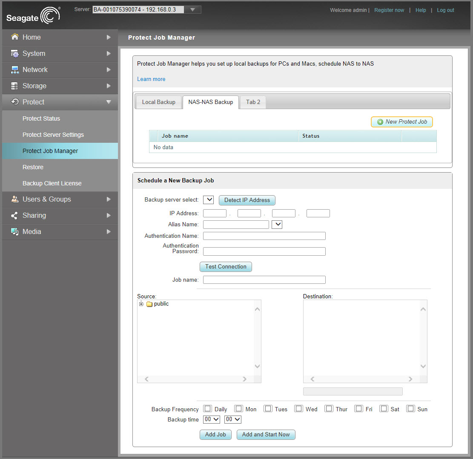Screen dimensions: 473x459
Task: Follow the Learn more link
Action: tap(151, 79)
